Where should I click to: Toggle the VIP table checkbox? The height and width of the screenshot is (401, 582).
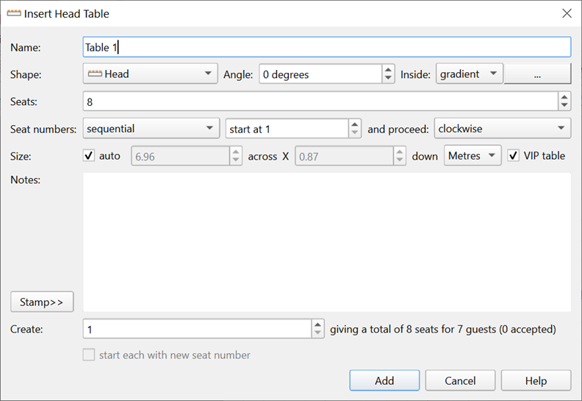(x=514, y=156)
